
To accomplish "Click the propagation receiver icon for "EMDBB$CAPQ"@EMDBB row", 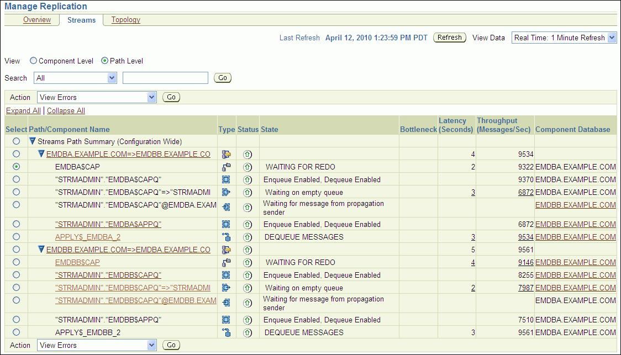I will tap(225, 303).
